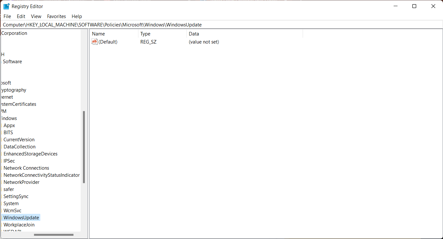This screenshot has height=239, width=443.
Task: Sort by the Name column header
Action: [114, 34]
